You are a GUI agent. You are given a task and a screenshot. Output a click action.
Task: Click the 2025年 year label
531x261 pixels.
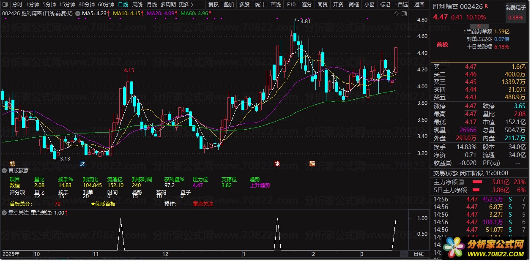[x=11, y=254]
